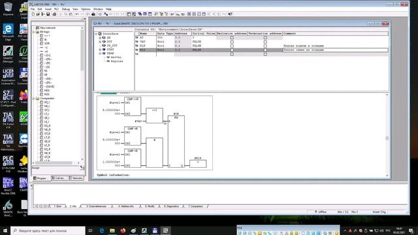This screenshot has width=418, height=235.
Task: Select the GT_I comparator element
Action: pyautogui.click(x=46, y=110)
